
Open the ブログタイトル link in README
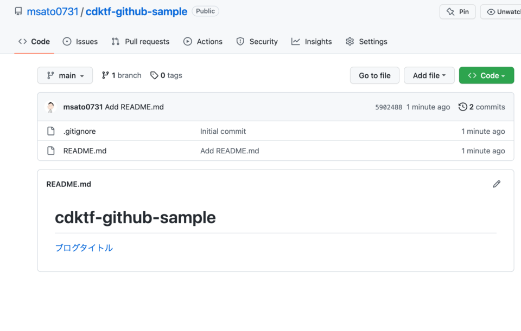pos(84,247)
